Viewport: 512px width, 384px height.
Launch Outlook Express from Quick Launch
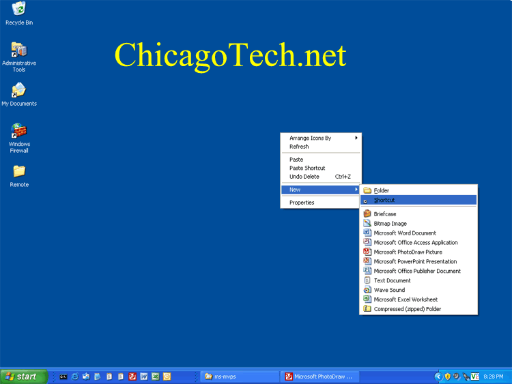click(86, 376)
